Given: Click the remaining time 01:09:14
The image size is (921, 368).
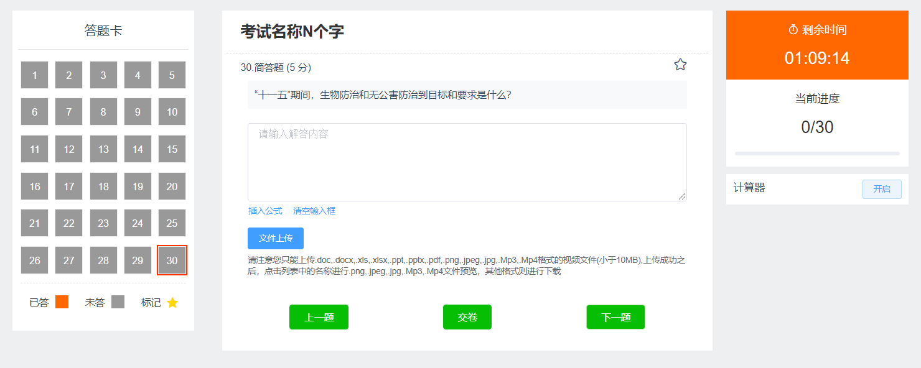Looking at the screenshot, I should coord(817,58).
